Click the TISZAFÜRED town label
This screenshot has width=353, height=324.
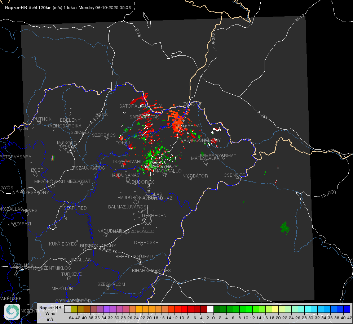pos(73,208)
